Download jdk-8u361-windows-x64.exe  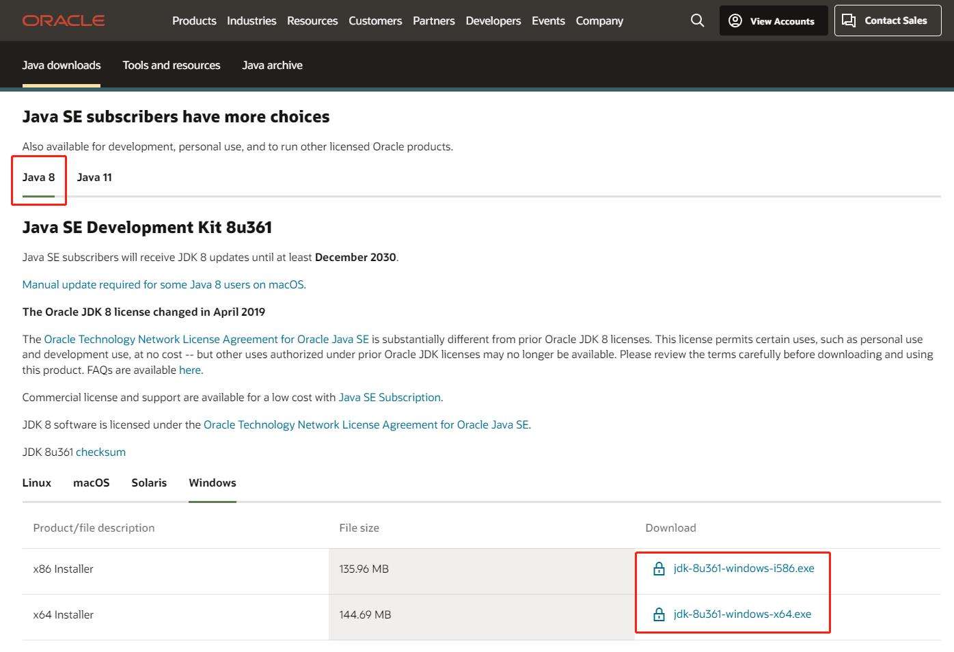click(742, 614)
